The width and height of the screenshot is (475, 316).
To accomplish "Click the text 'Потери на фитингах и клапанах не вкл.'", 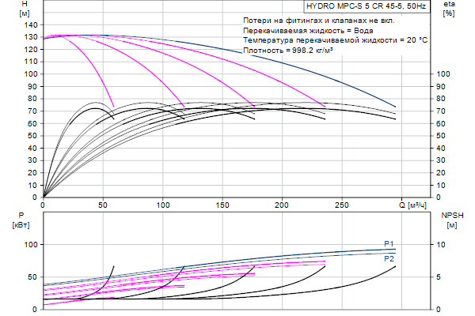I will 309,19.
